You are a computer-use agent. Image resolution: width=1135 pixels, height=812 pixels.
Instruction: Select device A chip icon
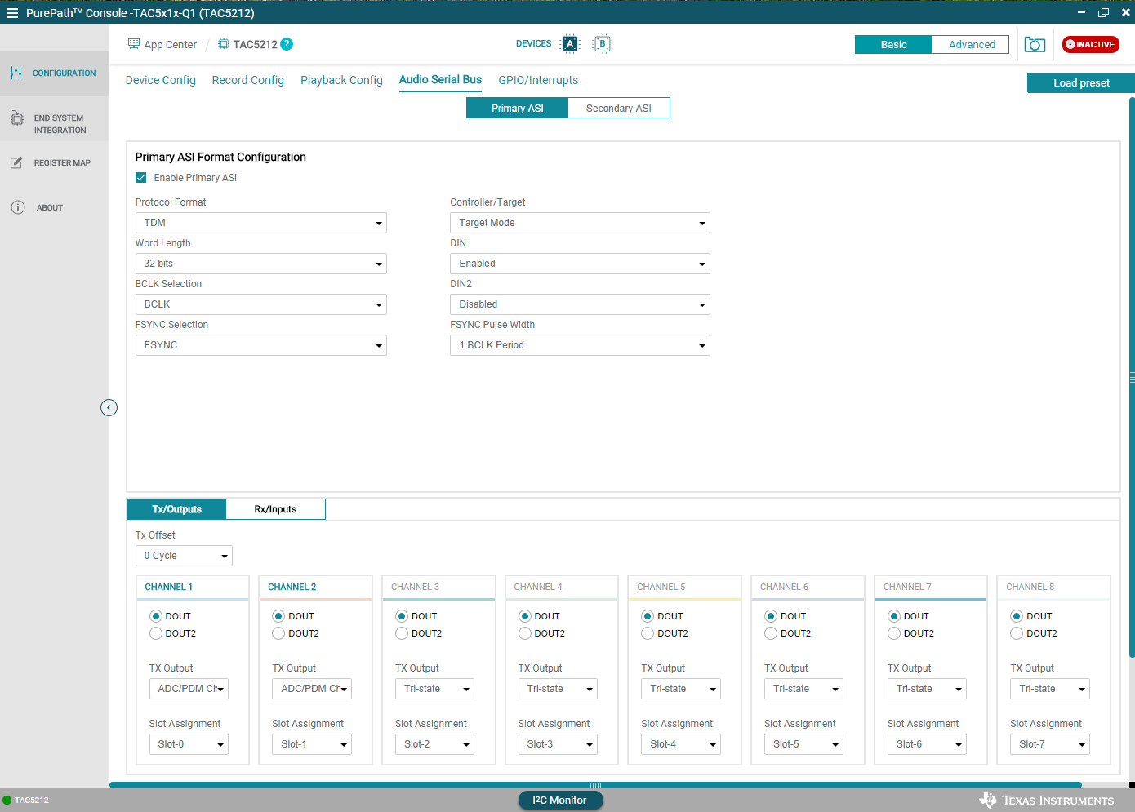click(x=570, y=44)
